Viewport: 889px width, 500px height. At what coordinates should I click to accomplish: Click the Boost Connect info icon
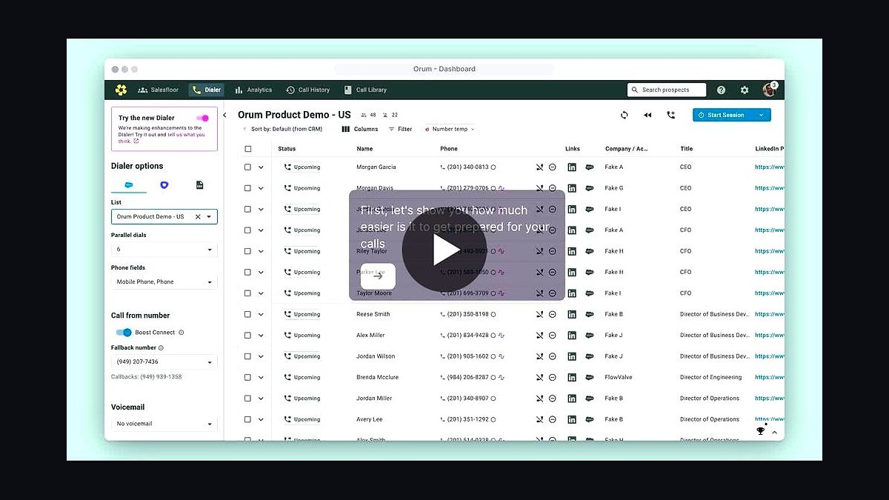click(182, 333)
